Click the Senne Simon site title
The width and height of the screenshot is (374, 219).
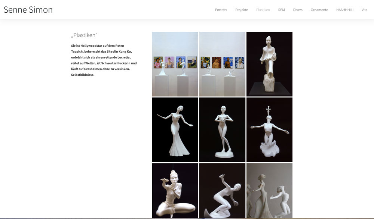[28, 10]
